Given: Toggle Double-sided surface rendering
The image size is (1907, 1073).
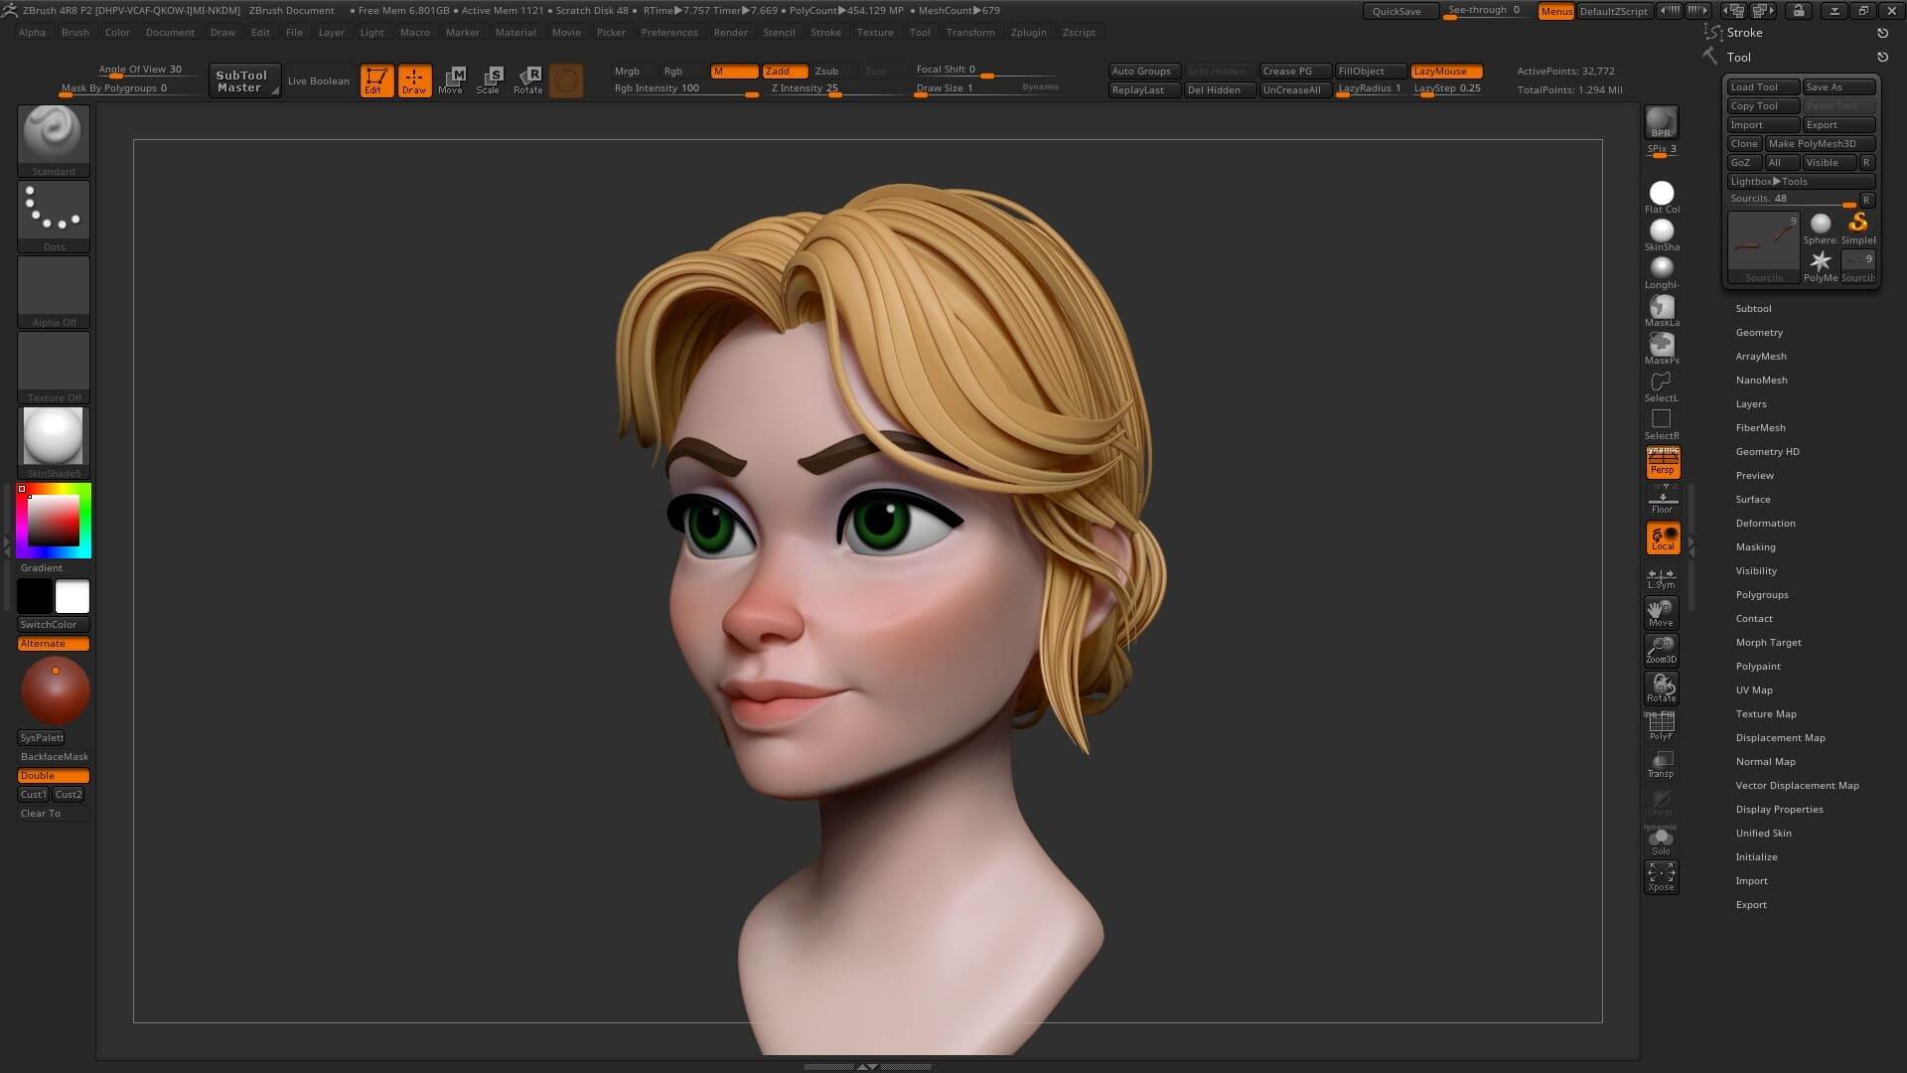Looking at the screenshot, I should click(53, 774).
